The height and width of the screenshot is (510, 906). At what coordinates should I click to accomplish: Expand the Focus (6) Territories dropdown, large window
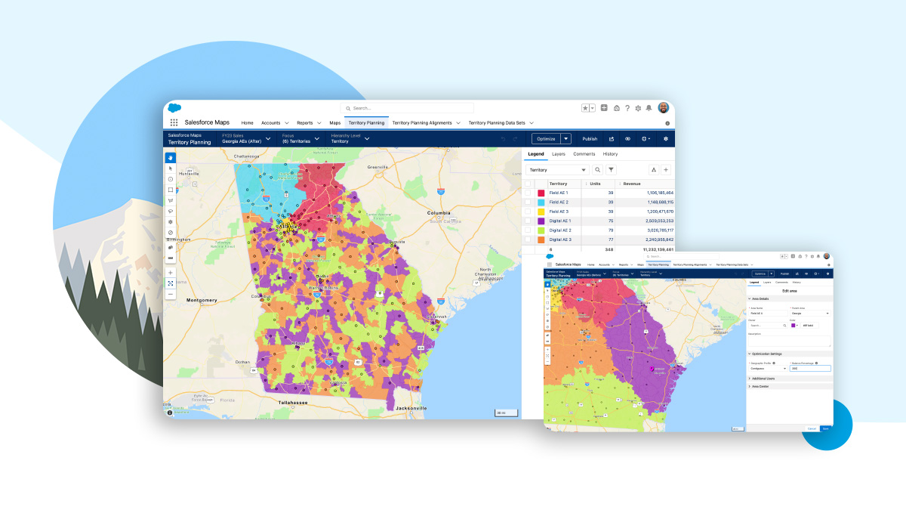[317, 138]
